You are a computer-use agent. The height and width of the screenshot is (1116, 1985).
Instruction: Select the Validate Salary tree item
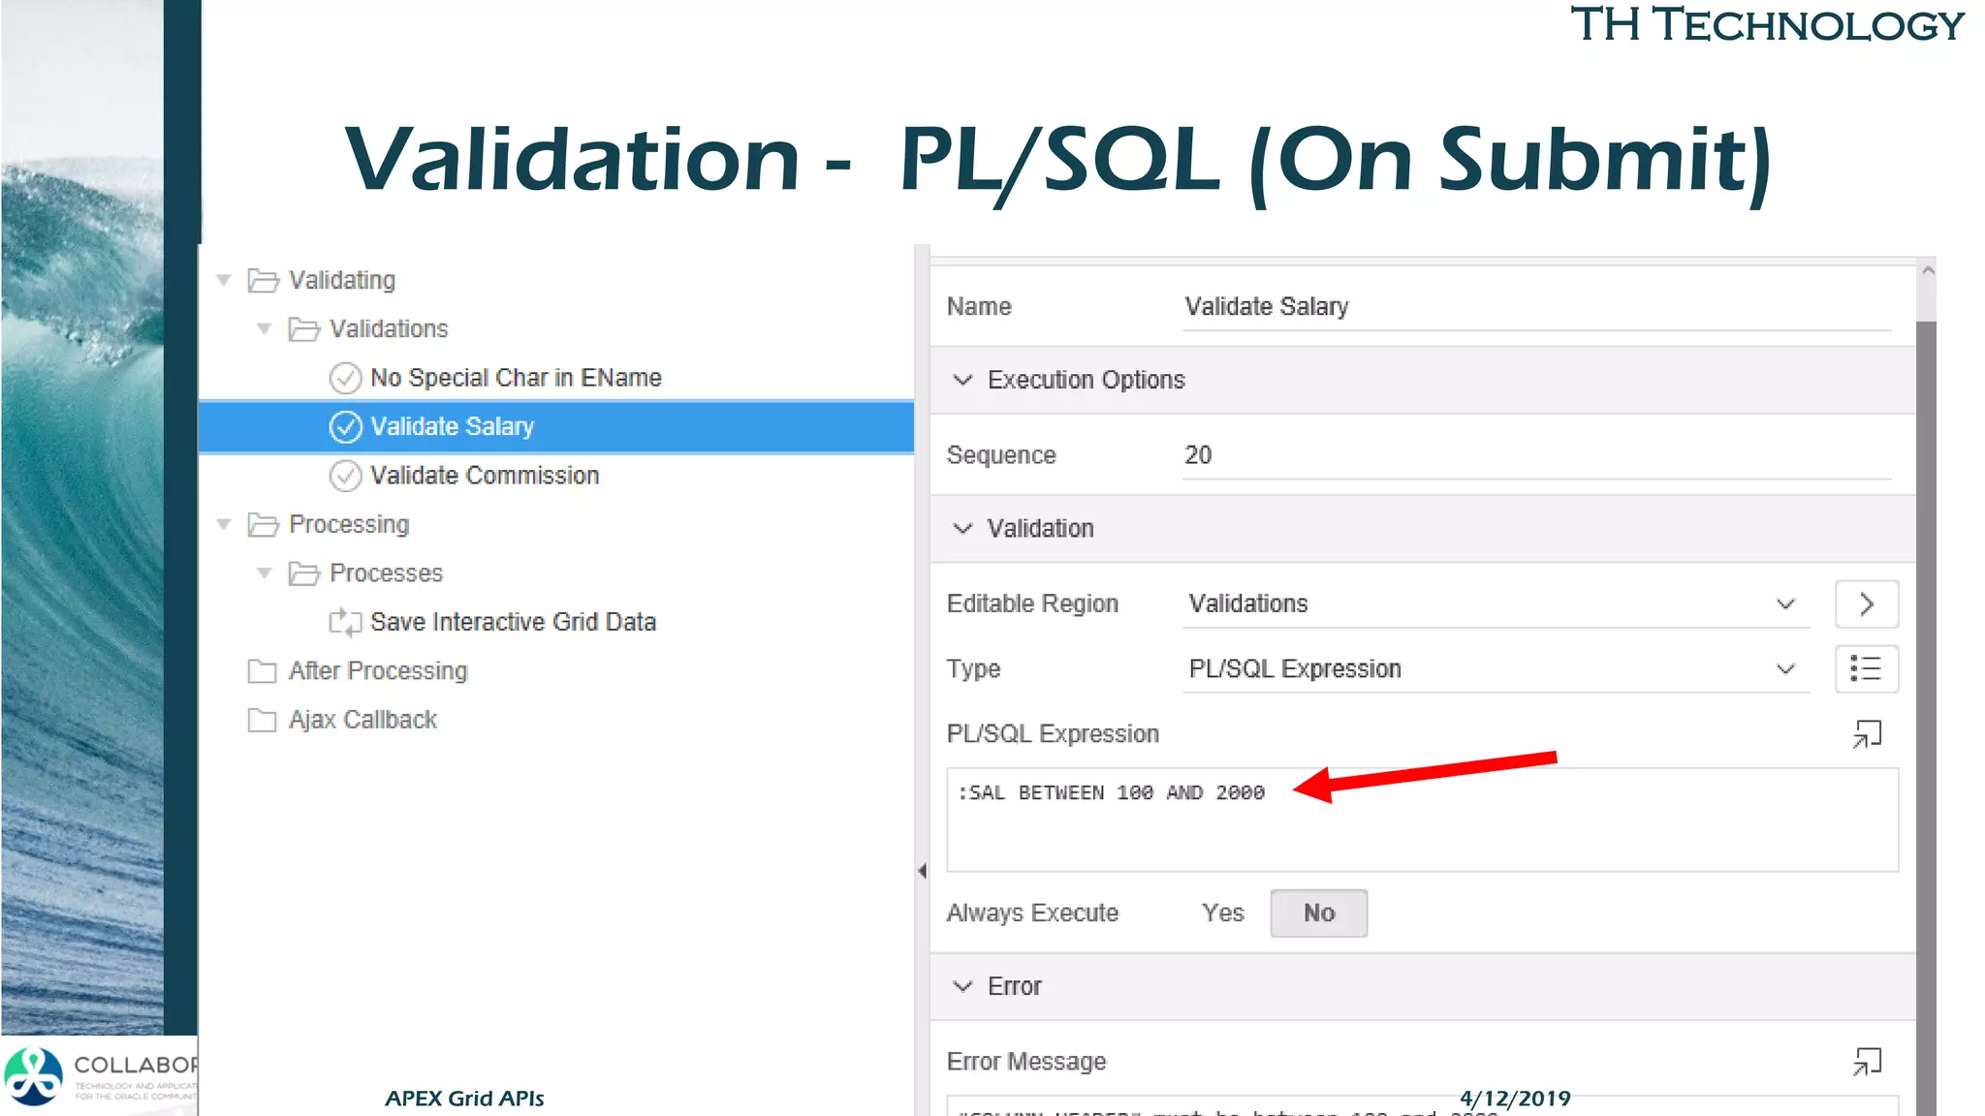(x=555, y=426)
